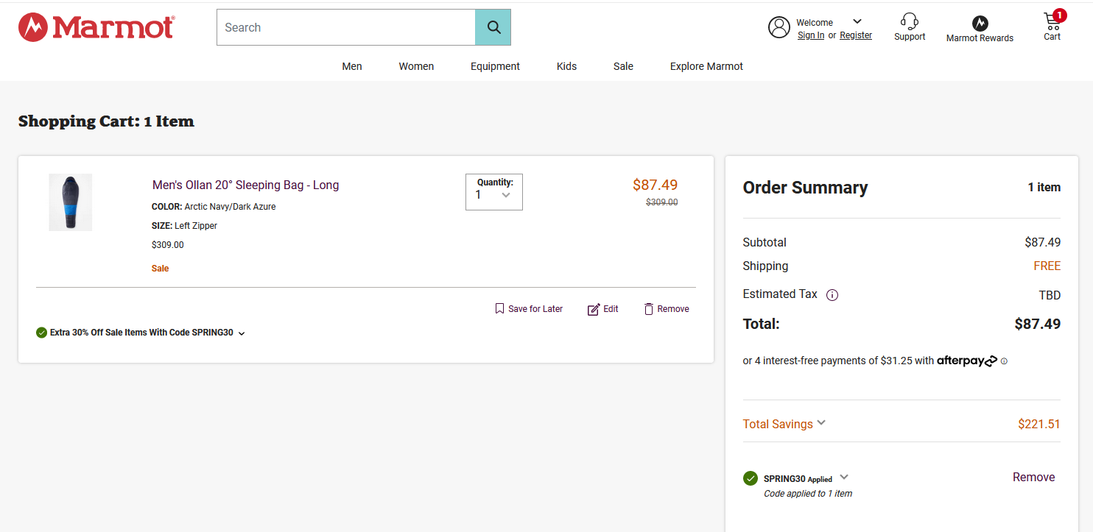This screenshot has height=532, width=1093.
Task: Click the struck-through $309.00 price
Action: point(661,202)
